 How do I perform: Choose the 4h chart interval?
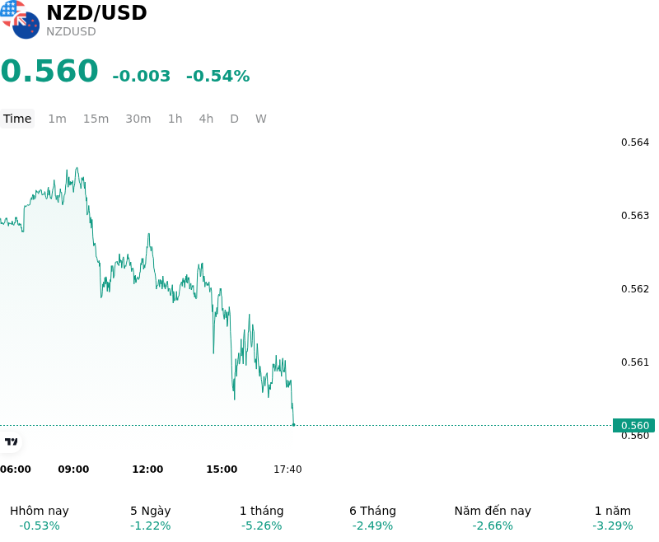click(206, 119)
